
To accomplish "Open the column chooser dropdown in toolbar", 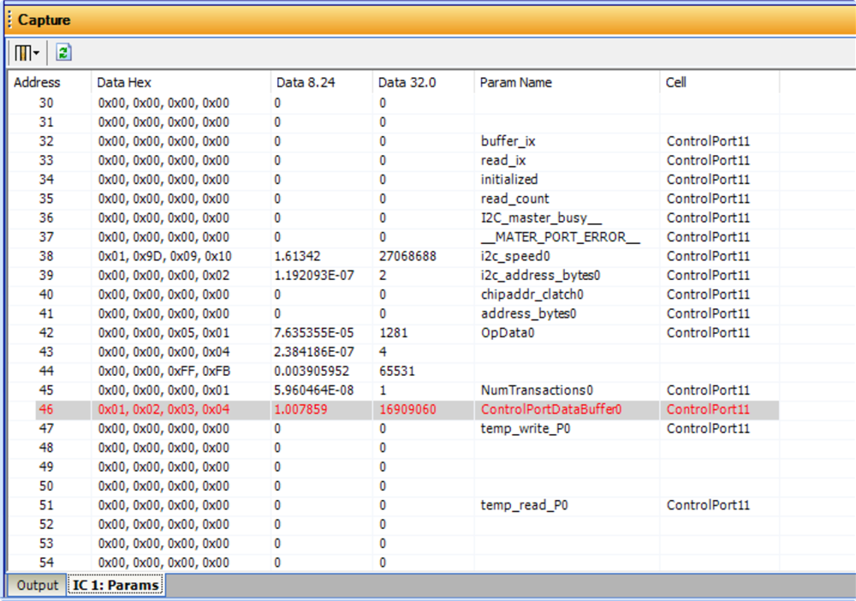I will coord(27,53).
